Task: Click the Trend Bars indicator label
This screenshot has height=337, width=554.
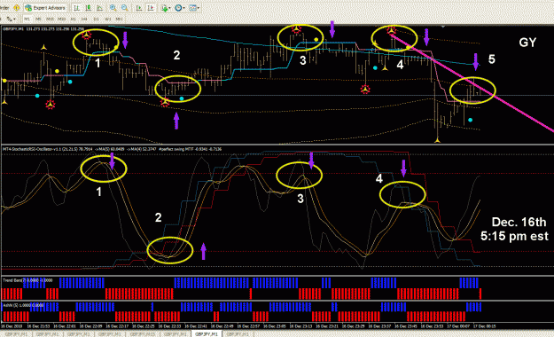Action: pos(27,280)
